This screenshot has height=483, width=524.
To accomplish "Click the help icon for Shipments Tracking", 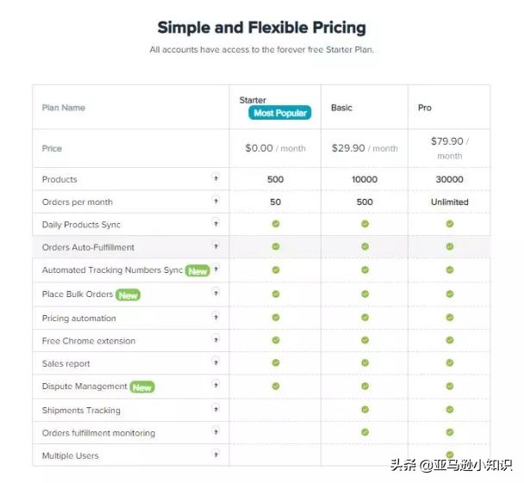I will coord(215,409).
